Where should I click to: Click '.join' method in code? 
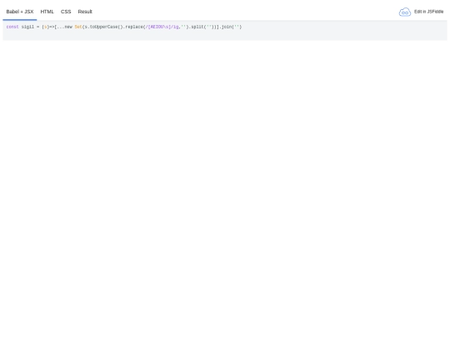coord(226,27)
